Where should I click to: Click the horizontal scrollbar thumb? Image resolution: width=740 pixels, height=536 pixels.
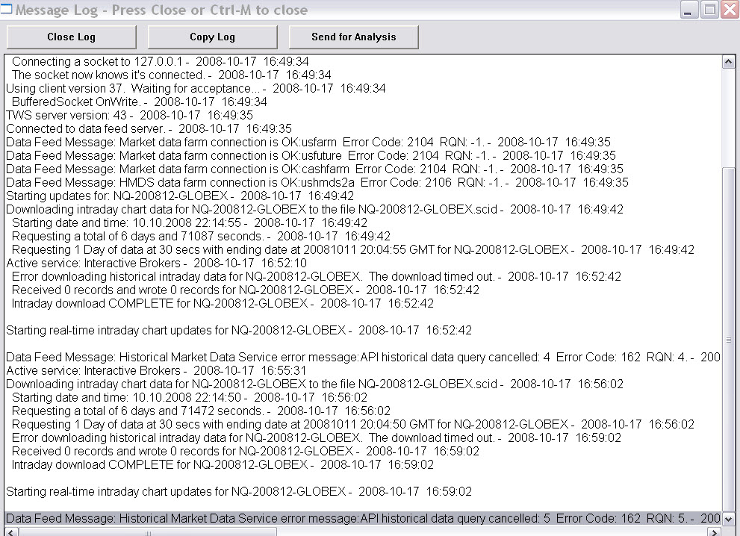[148, 532]
